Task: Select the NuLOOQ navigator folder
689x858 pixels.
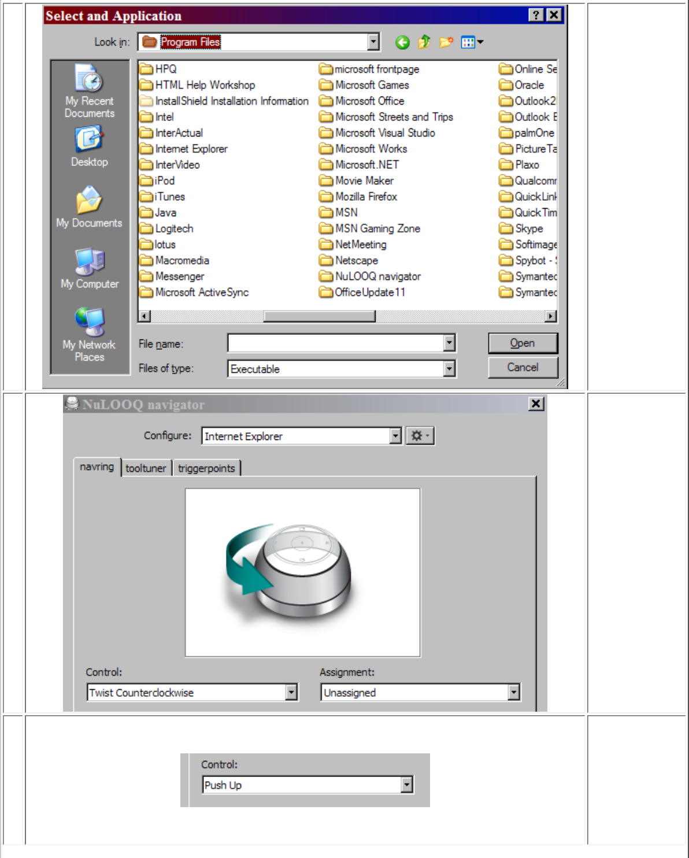Action: pos(371,276)
